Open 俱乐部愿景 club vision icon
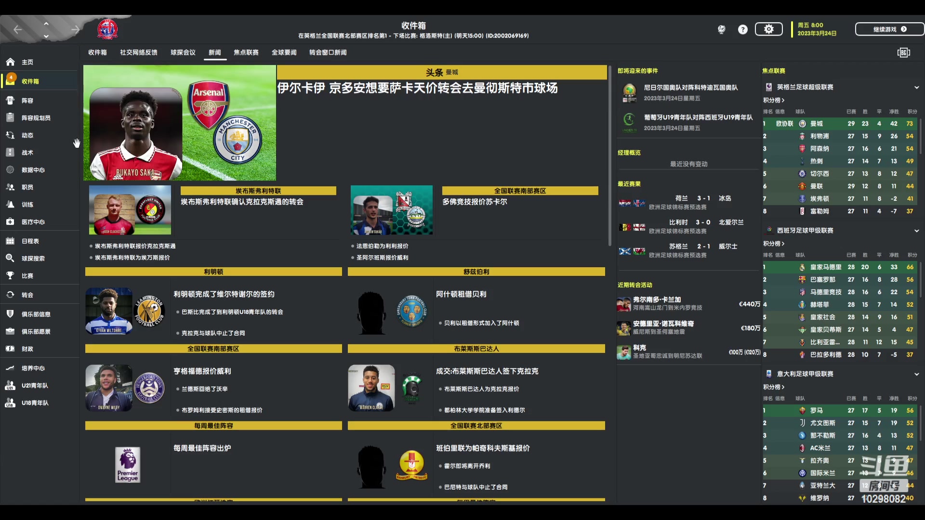The height and width of the screenshot is (520, 925). coord(10,332)
